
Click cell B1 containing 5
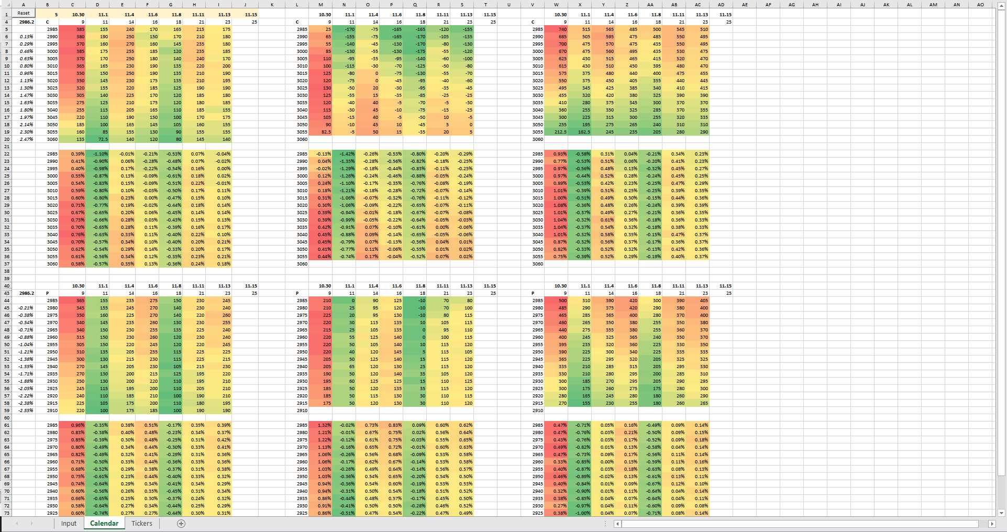(47, 14)
